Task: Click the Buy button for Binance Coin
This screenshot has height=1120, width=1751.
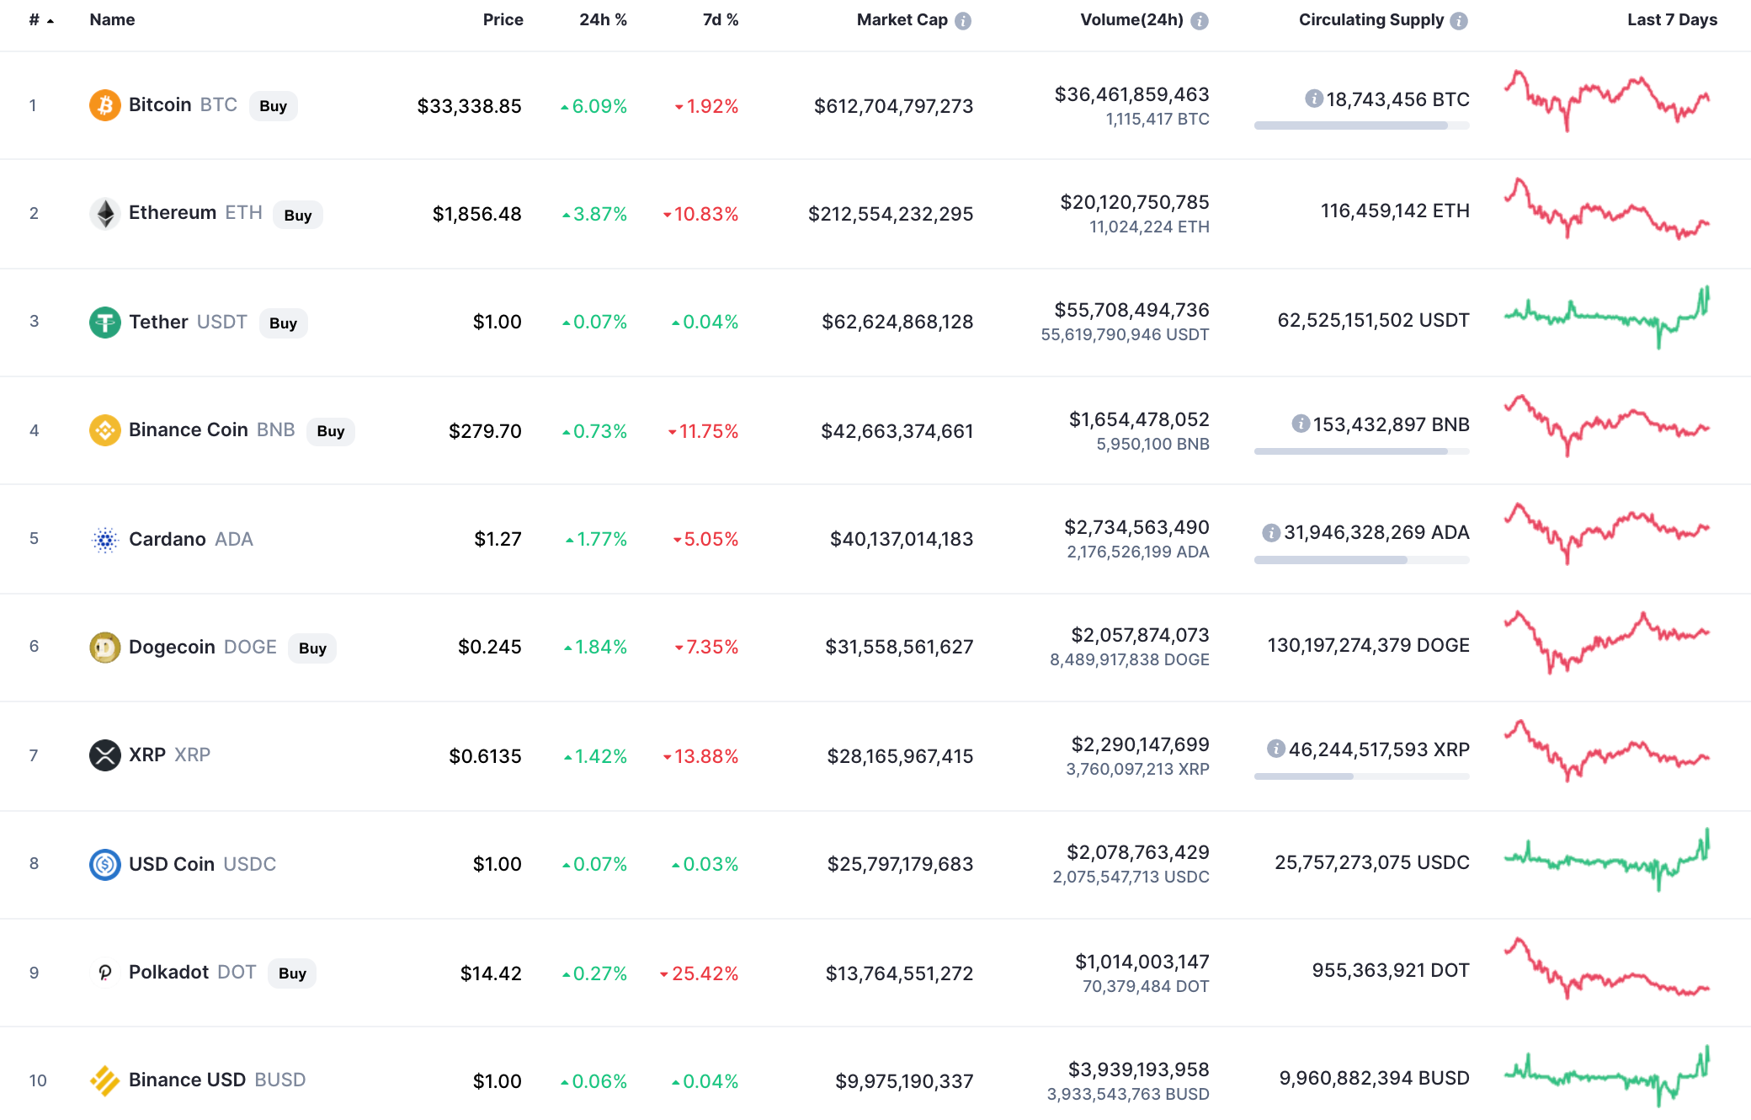Action: [331, 431]
